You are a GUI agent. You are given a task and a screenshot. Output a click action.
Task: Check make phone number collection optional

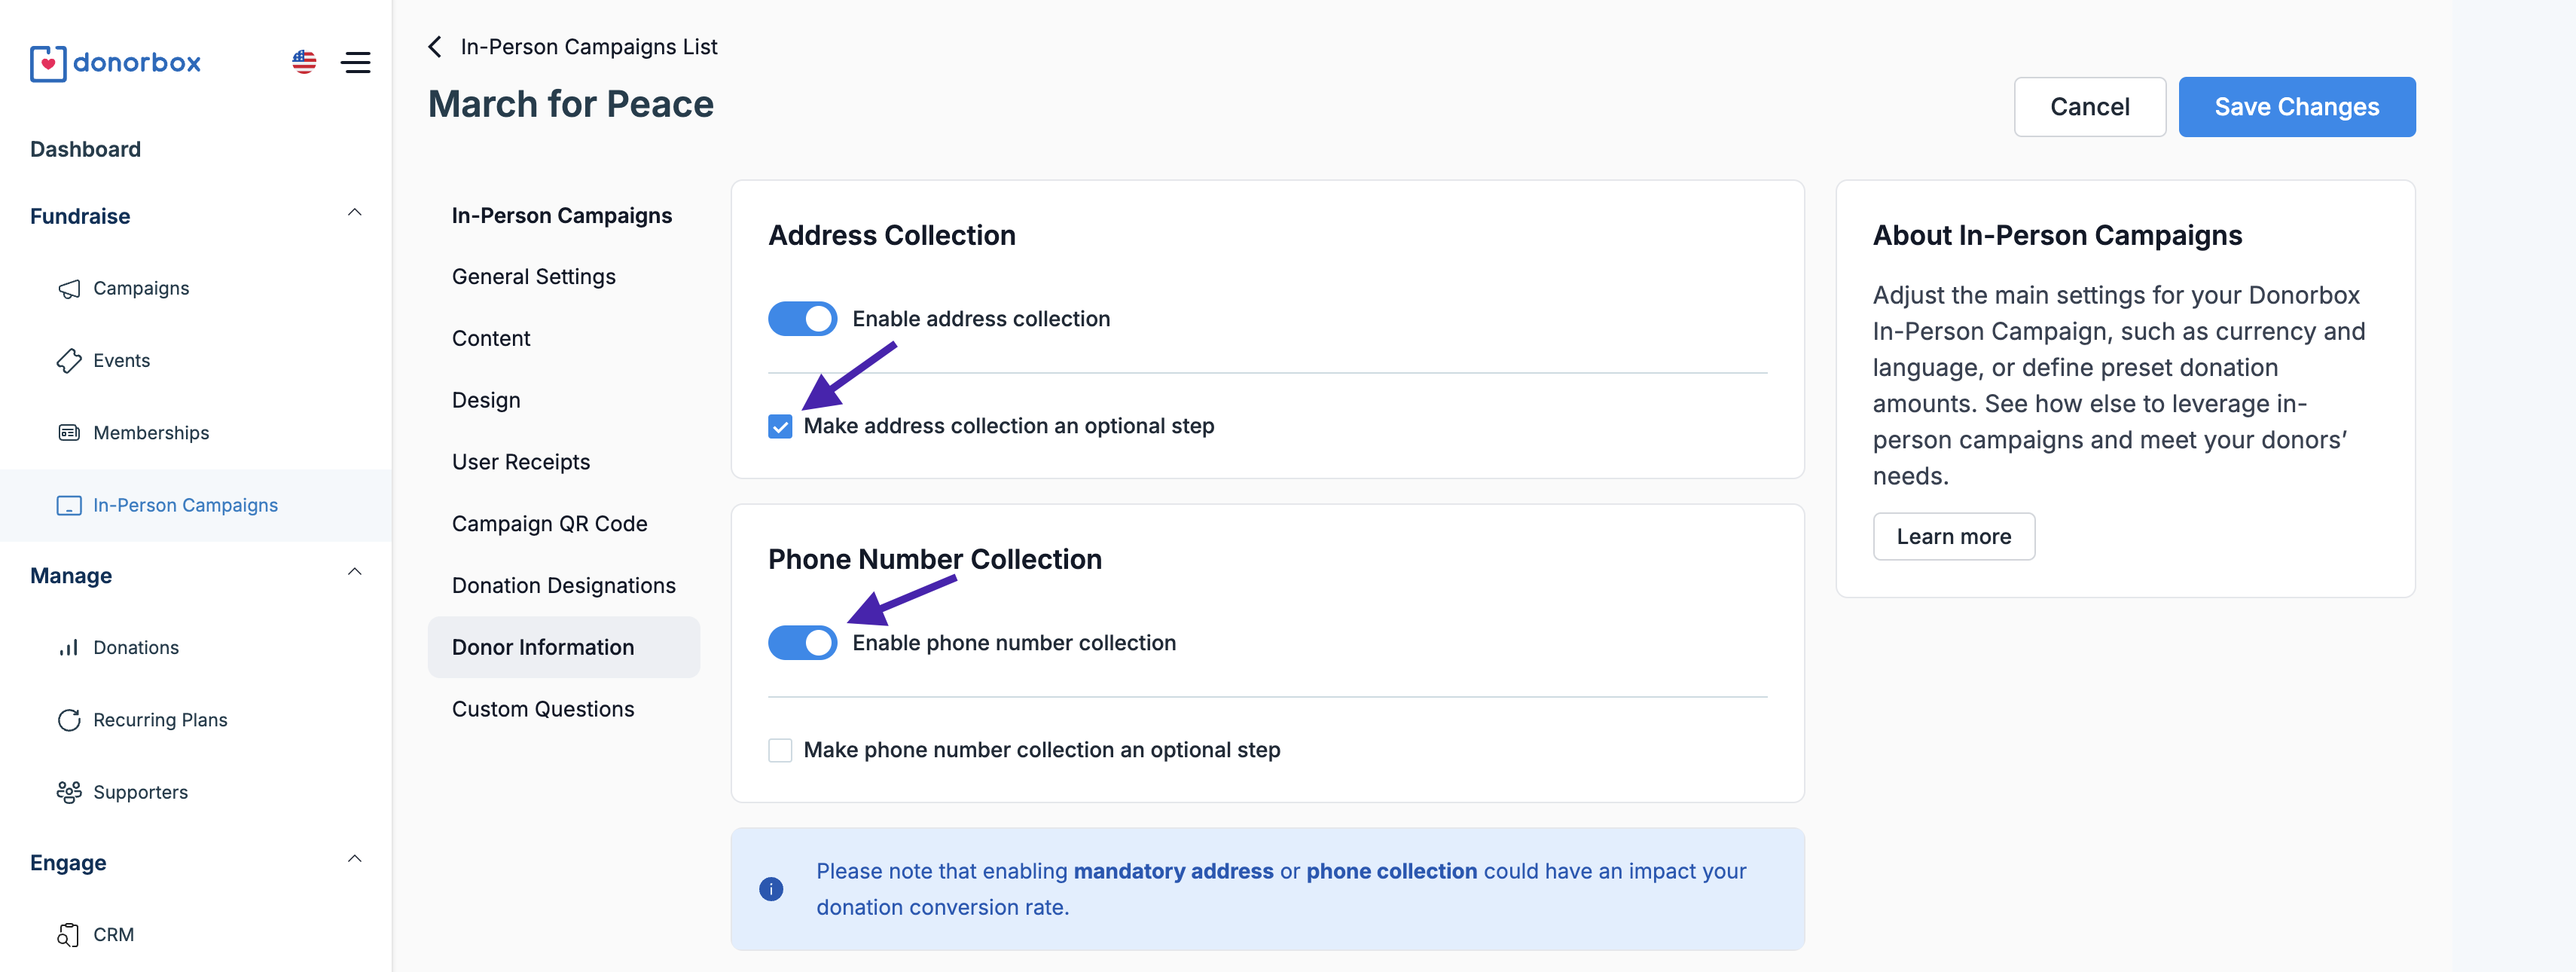(780, 750)
